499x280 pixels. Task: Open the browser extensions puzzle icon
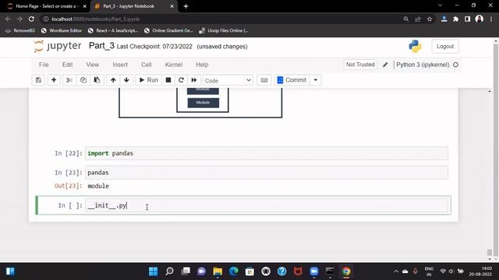click(x=455, y=19)
